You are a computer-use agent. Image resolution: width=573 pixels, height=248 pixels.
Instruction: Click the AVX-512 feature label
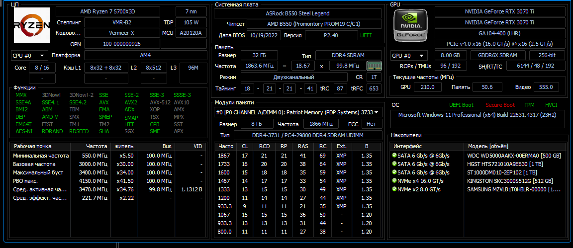(x=160, y=103)
